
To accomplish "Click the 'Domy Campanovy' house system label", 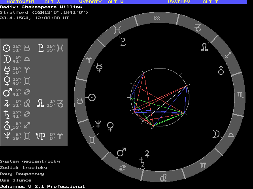I will 22,174.
